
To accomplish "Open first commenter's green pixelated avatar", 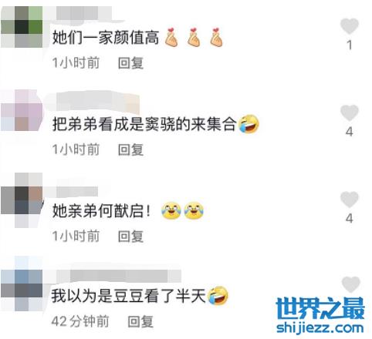I will coord(22,27).
